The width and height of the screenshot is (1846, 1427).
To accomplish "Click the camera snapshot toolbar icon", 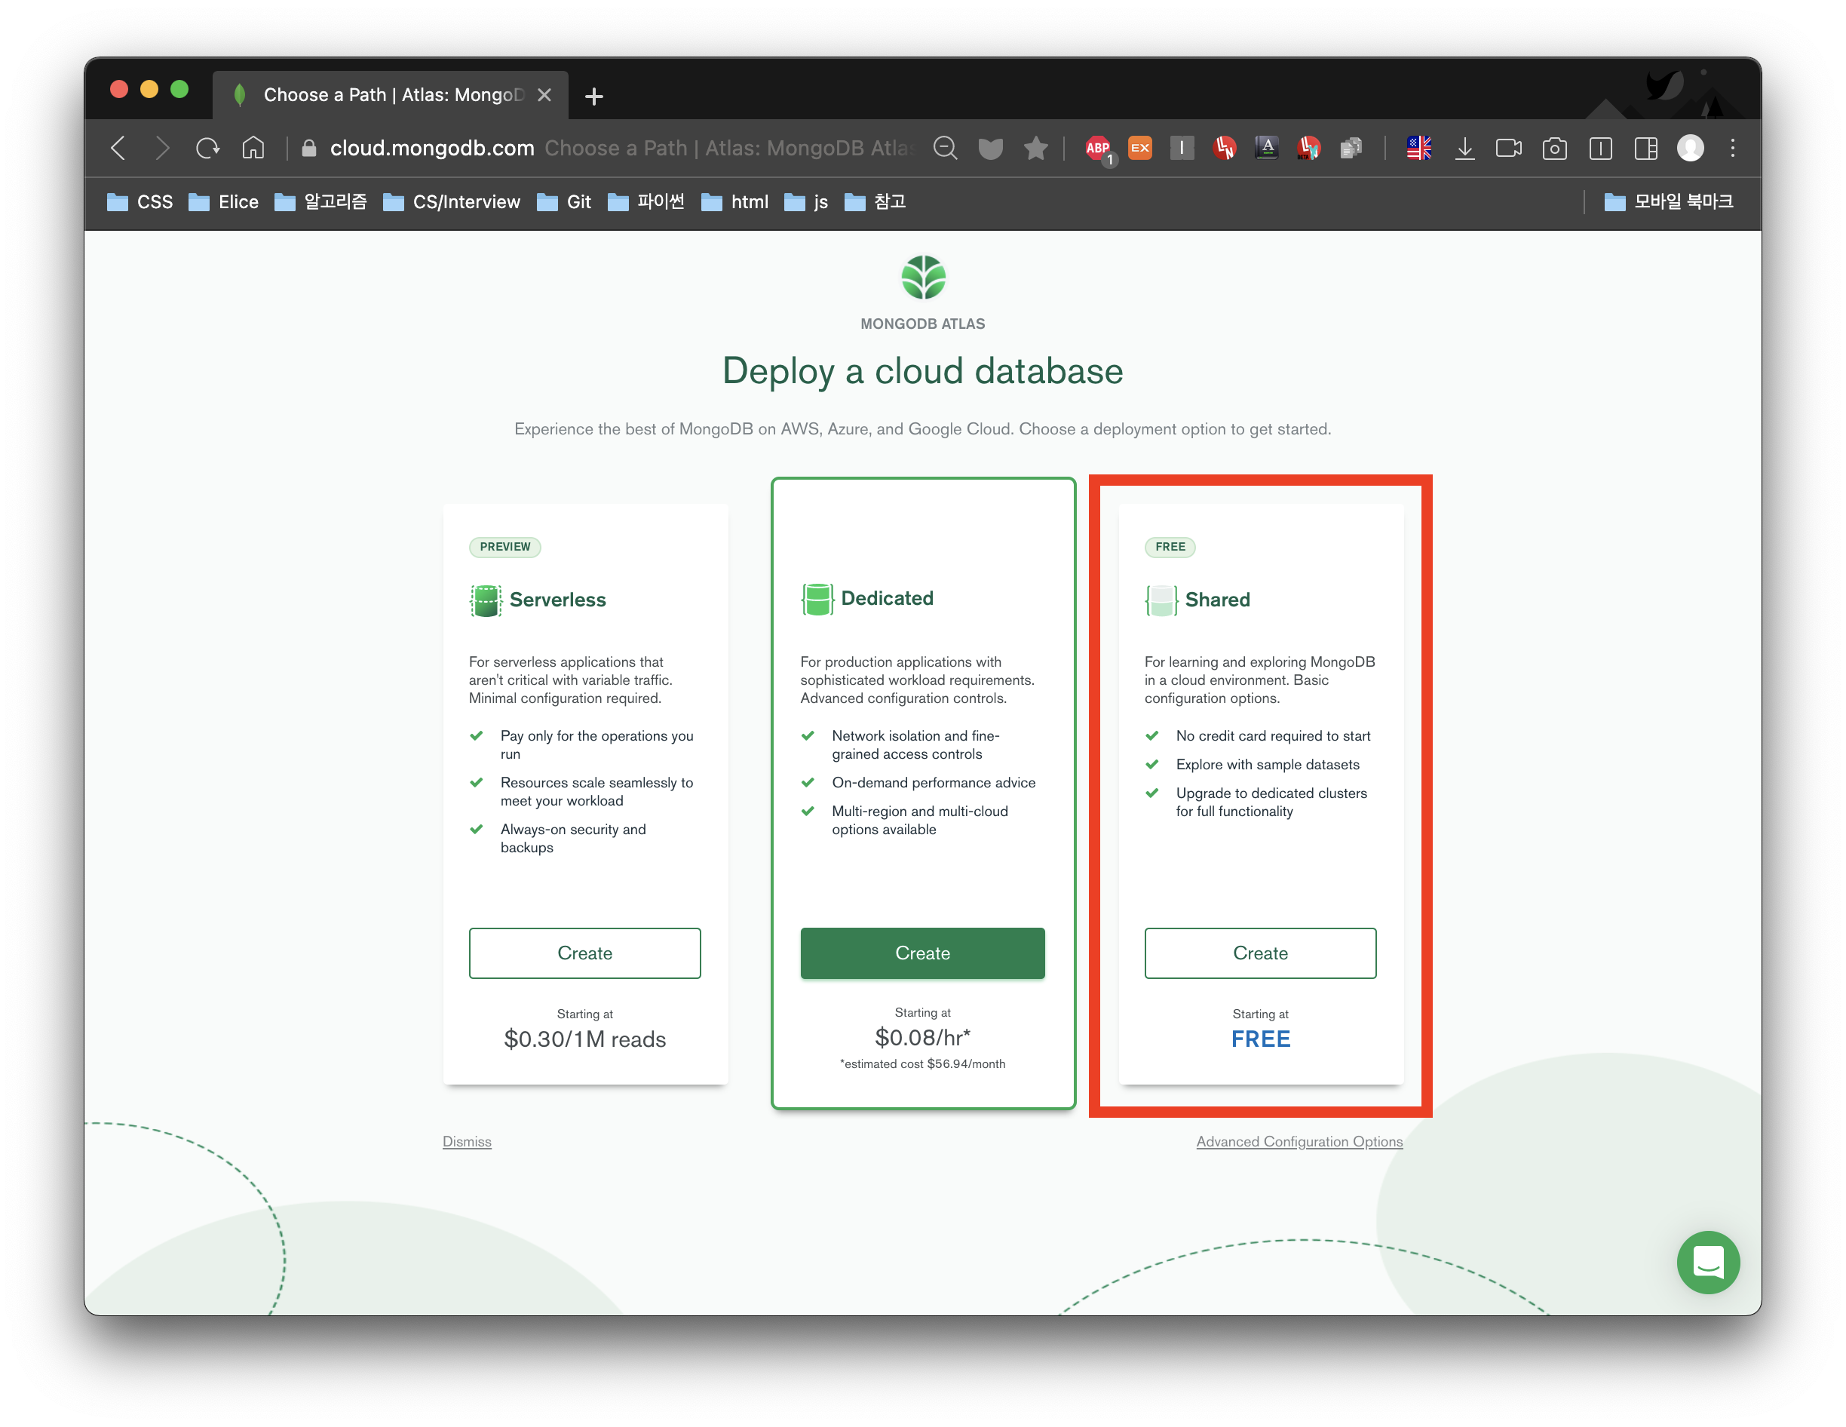I will (1554, 149).
